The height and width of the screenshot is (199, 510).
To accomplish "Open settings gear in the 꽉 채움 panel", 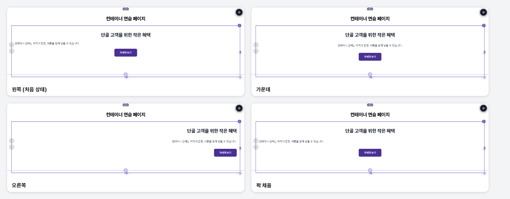I will coord(483,108).
